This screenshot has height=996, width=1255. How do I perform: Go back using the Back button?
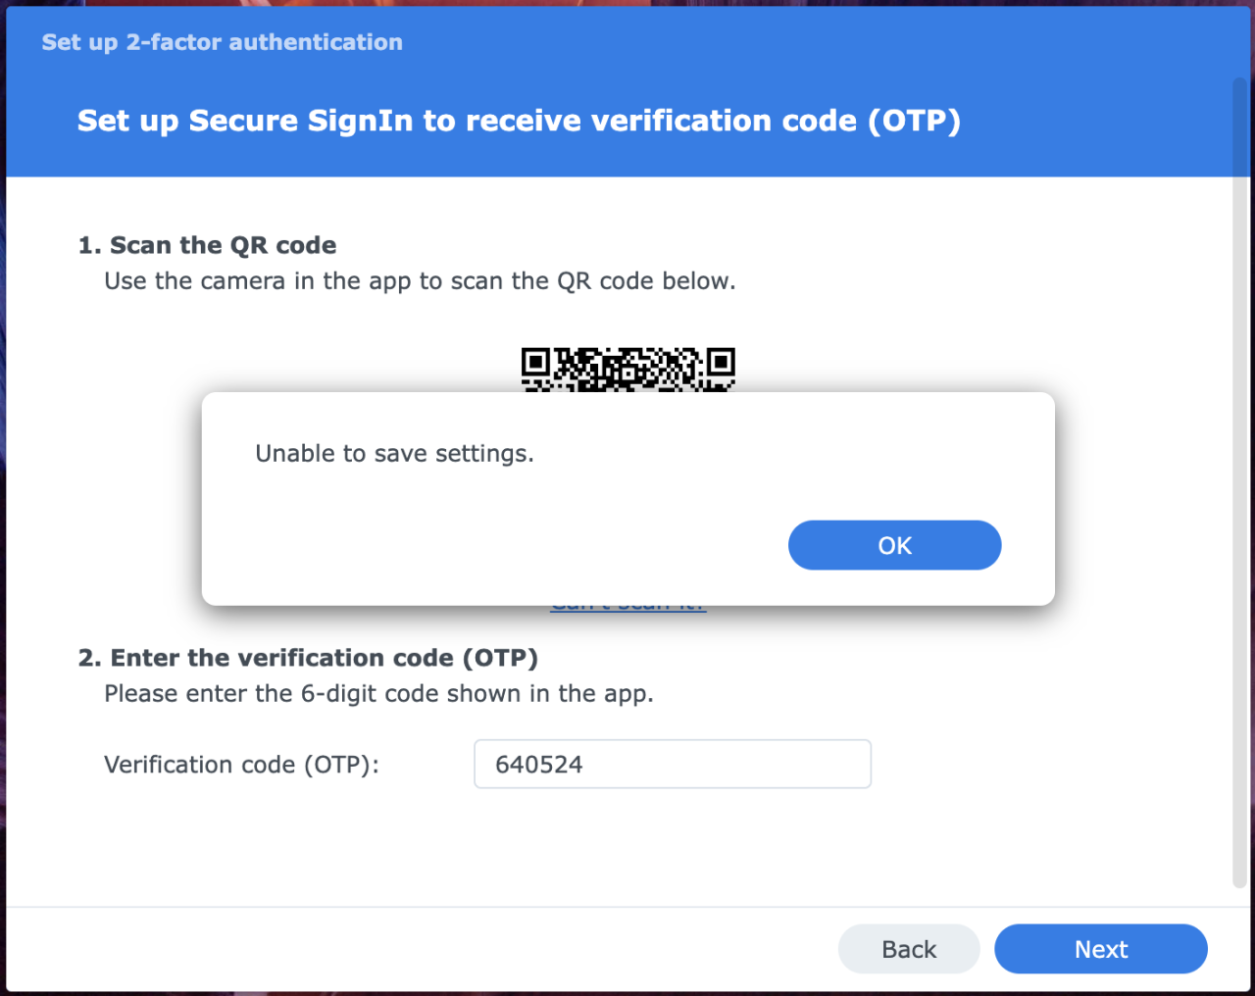[909, 949]
